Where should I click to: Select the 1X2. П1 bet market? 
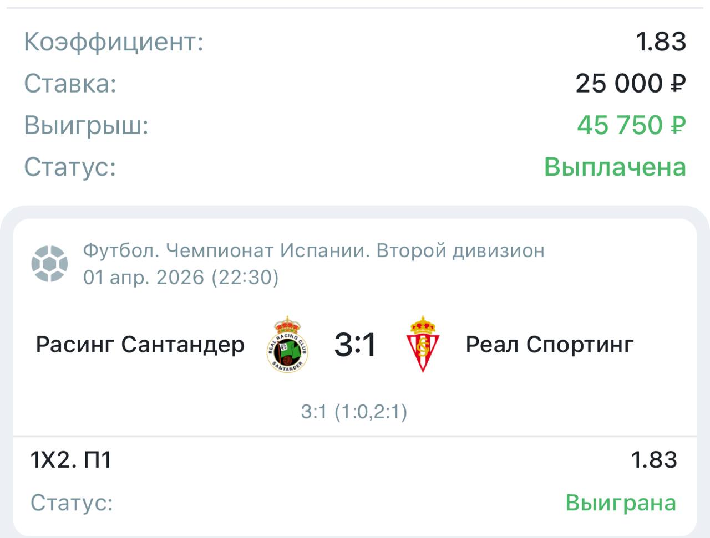(x=71, y=460)
